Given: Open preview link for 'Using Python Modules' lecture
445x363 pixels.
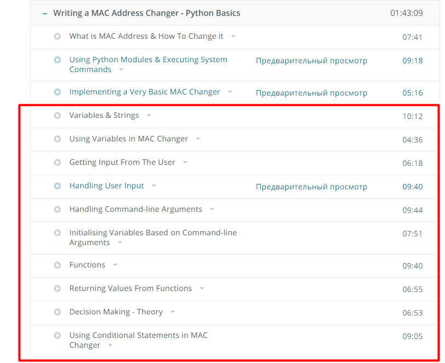Looking at the screenshot, I should (312, 61).
